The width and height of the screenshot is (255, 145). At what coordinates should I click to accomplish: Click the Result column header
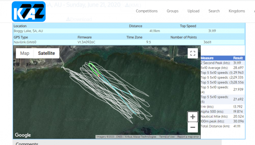(238, 58)
